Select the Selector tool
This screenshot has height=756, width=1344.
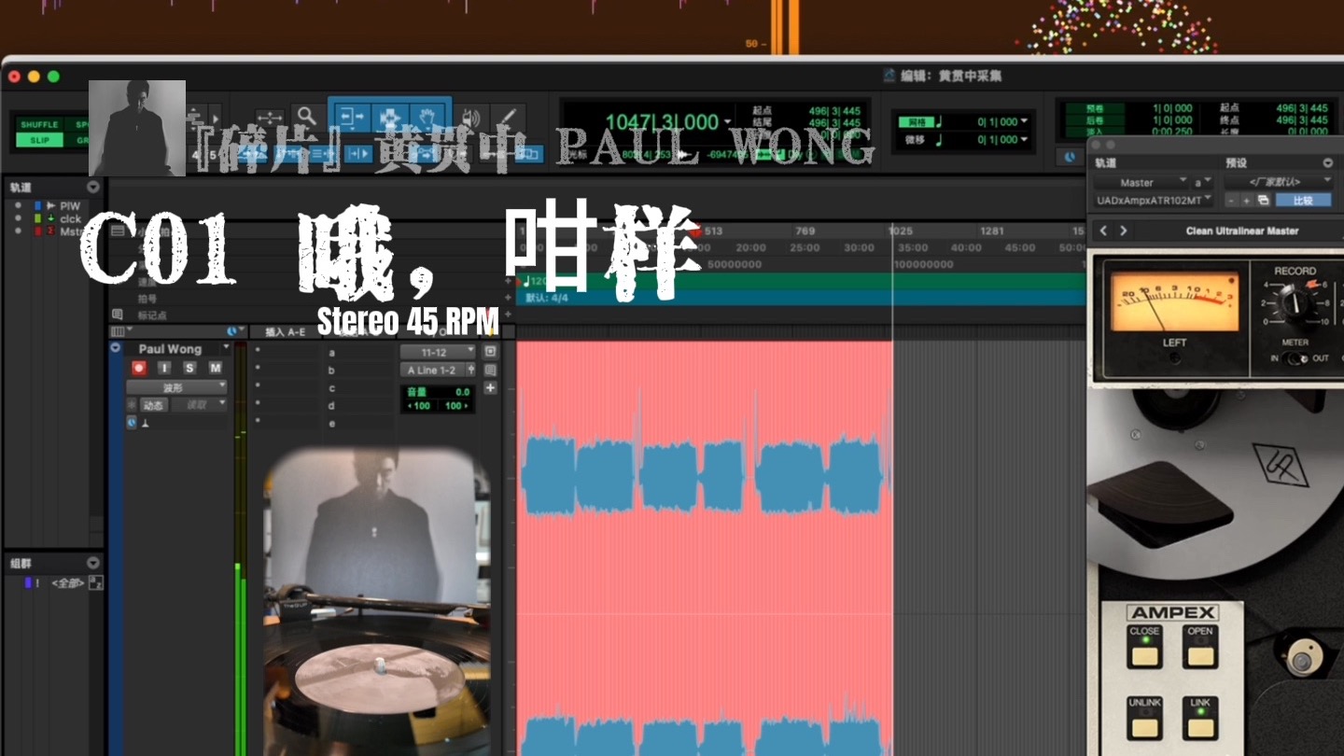(388, 118)
